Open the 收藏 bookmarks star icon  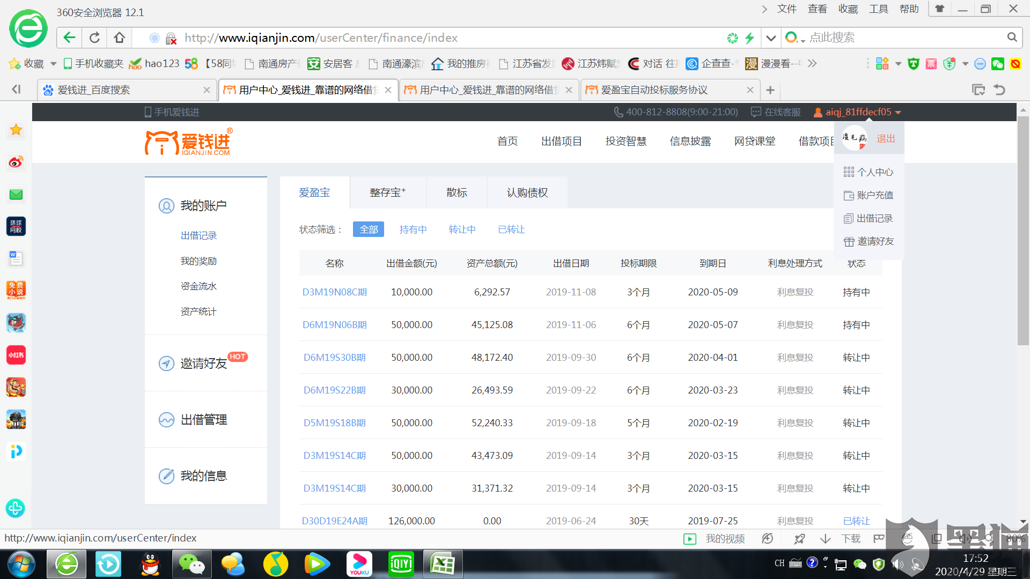point(14,64)
